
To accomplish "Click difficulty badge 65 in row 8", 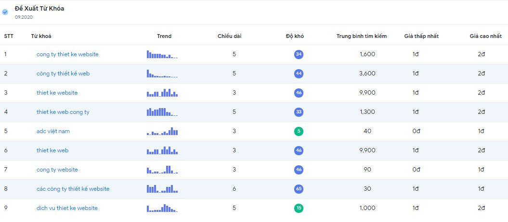I will click(299, 189).
